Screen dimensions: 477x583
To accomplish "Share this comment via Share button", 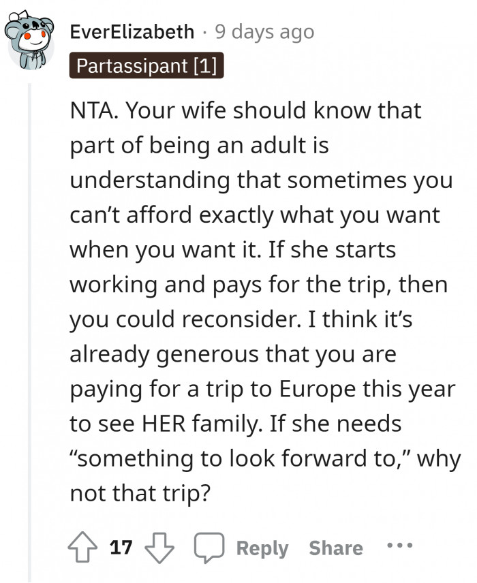I will [335, 548].
